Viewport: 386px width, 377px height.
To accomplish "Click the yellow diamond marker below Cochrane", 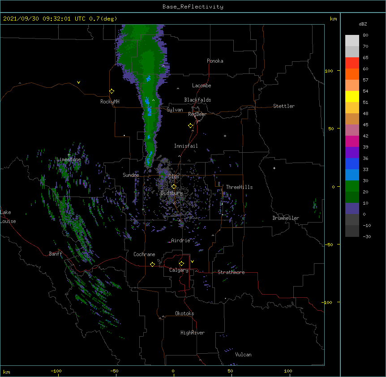I will click(152, 264).
